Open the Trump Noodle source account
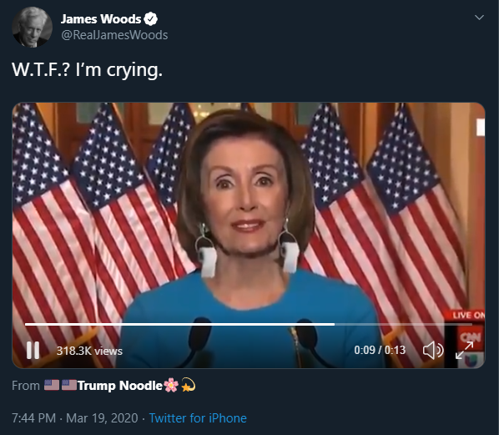 pos(119,386)
